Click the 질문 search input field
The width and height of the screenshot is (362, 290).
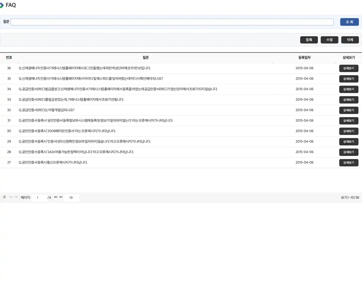click(172, 22)
